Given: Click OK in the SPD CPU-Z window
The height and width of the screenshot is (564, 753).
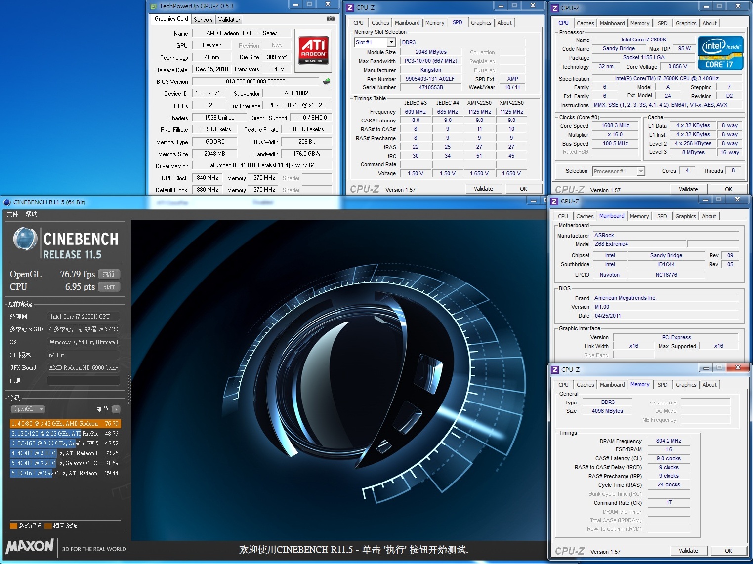Looking at the screenshot, I should (523, 189).
